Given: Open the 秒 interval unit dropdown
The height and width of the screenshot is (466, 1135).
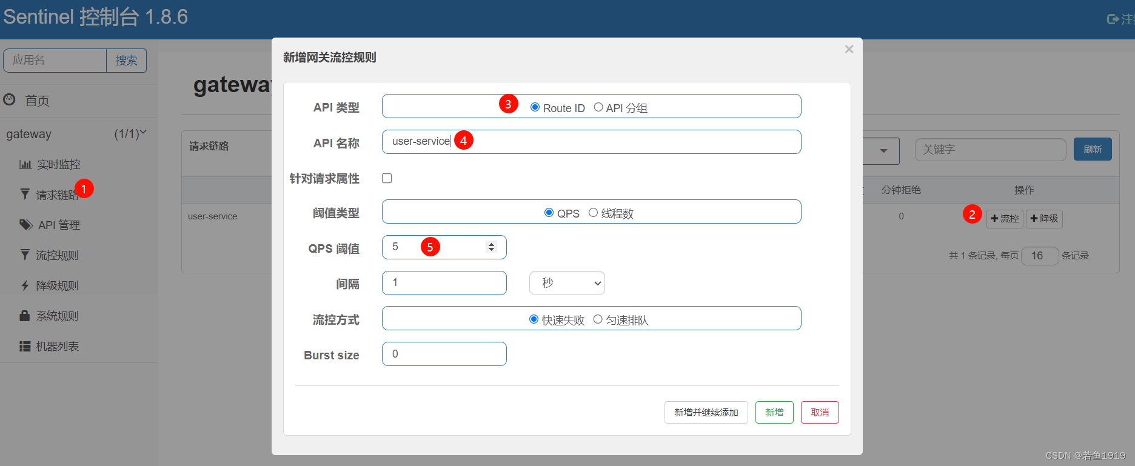Looking at the screenshot, I should pyautogui.click(x=567, y=283).
